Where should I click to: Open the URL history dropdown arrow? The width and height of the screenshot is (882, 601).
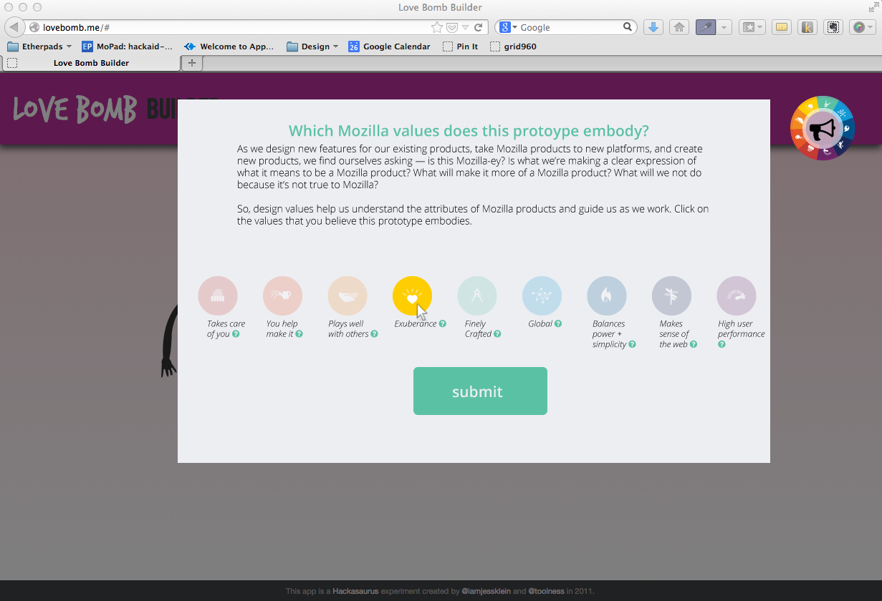465,27
